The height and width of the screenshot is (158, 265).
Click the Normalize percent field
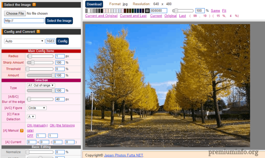[60, 152]
